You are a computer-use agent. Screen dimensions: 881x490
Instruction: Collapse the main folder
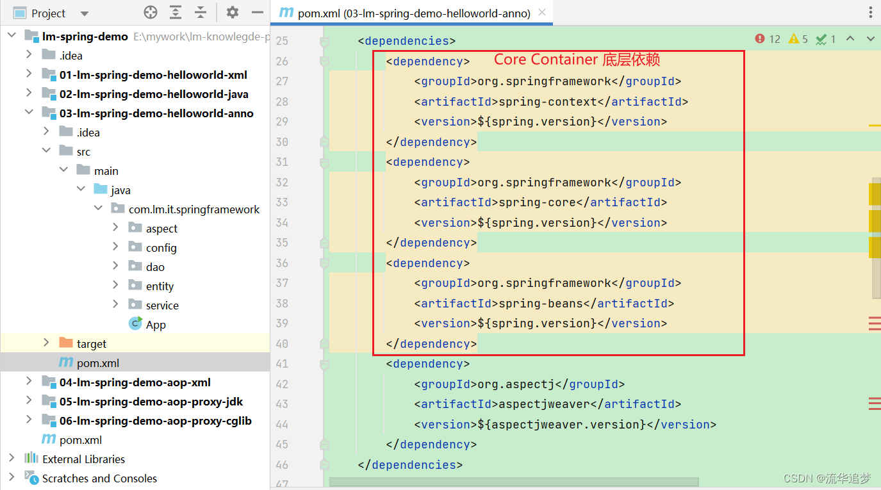63,170
